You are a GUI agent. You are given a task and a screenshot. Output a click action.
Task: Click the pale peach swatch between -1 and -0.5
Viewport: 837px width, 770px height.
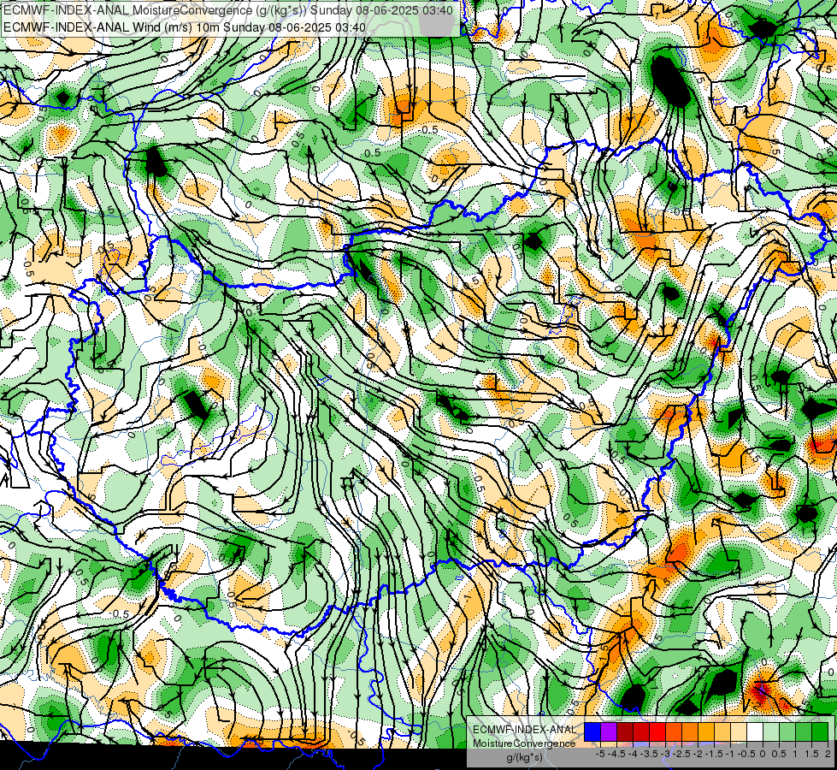[739, 732]
